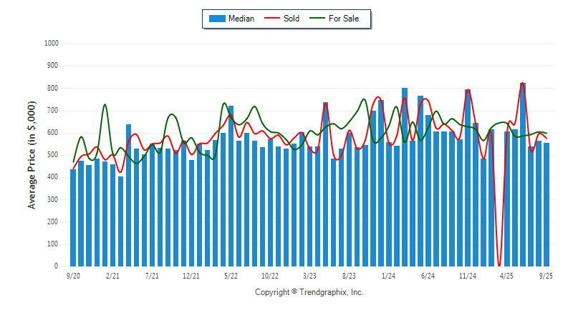Toggle the For Sale series legend label
Screen dimensions: 573x310
click(345, 19)
